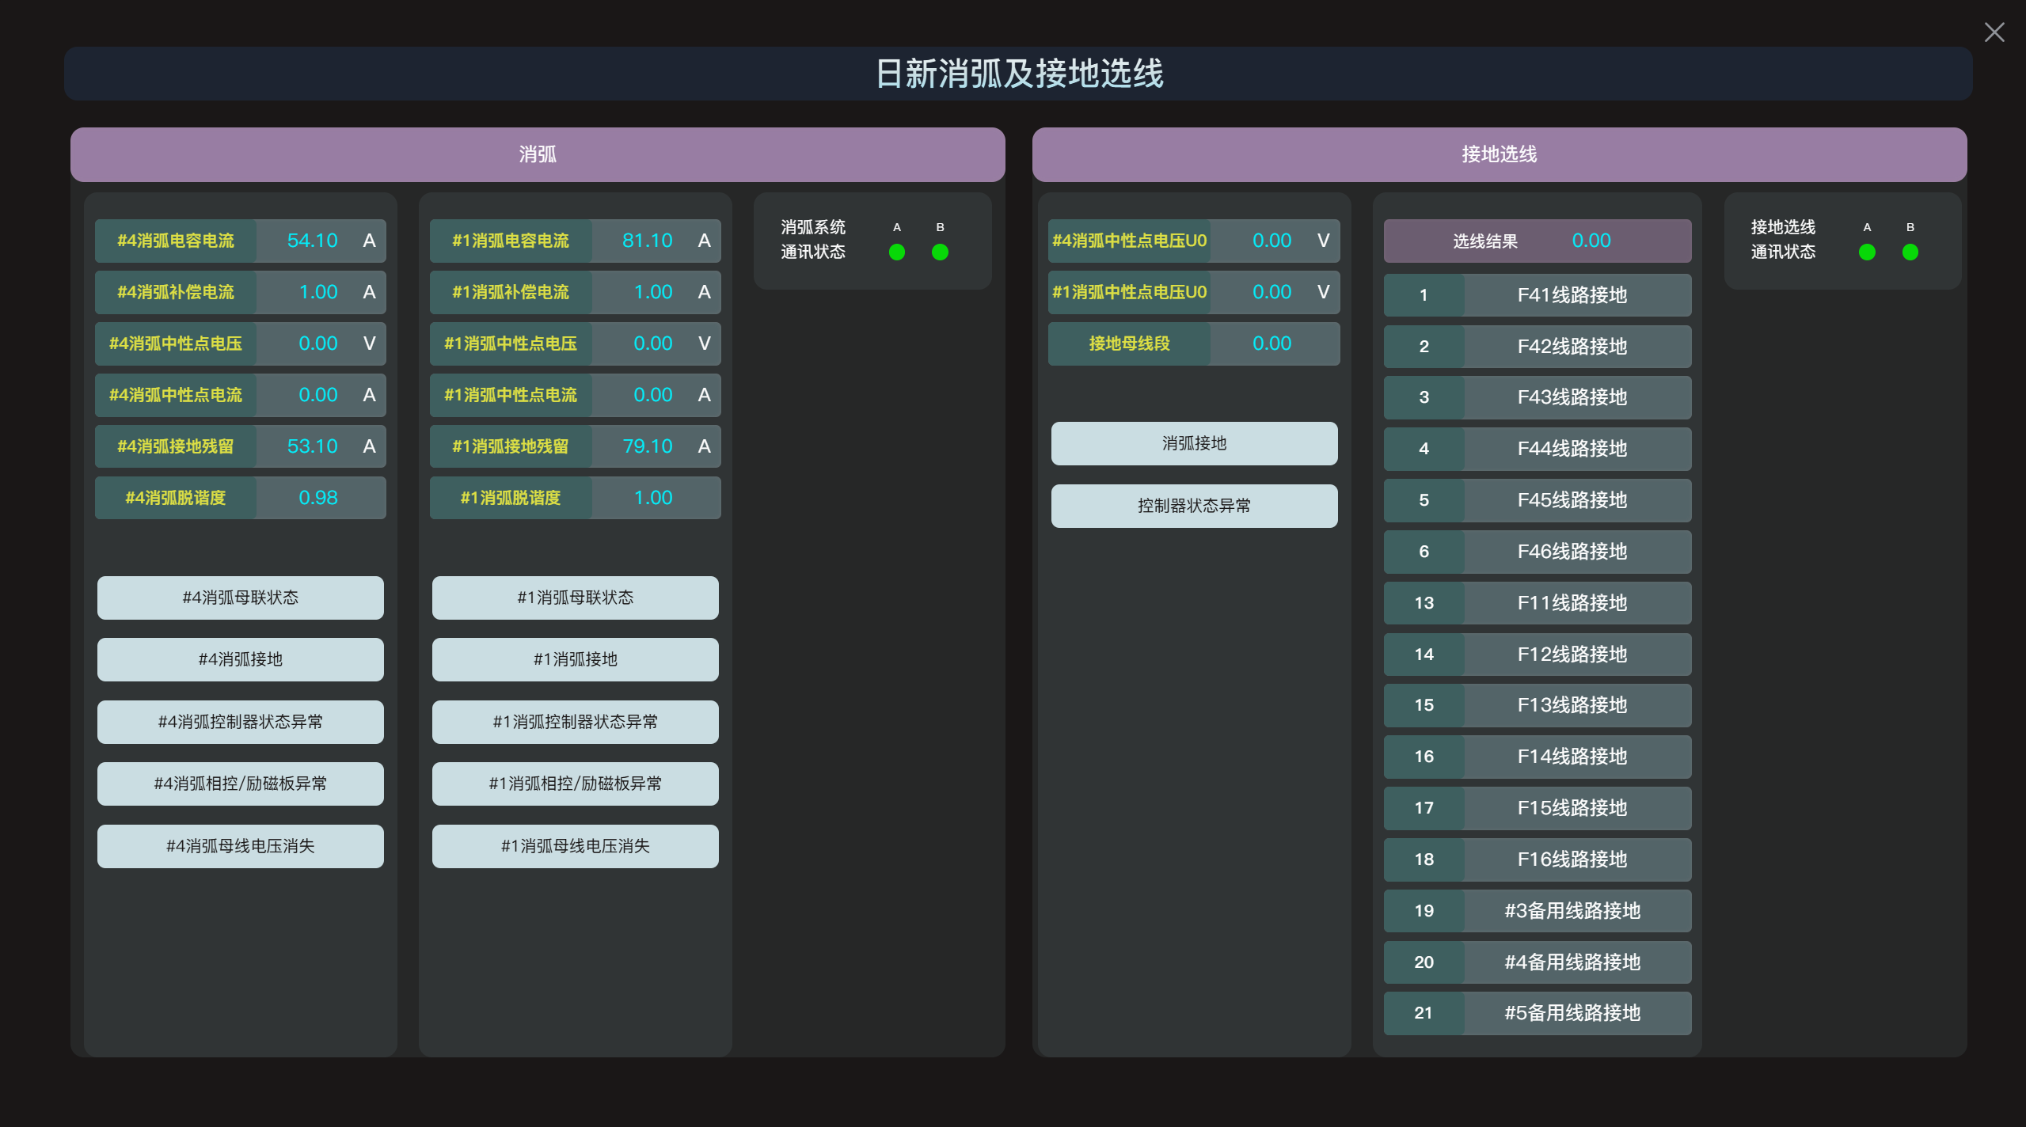The width and height of the screenshot is (2026, 1127).
Task: Click the 消弧接地 button in 接地选线 panel
Action: 1194,443
